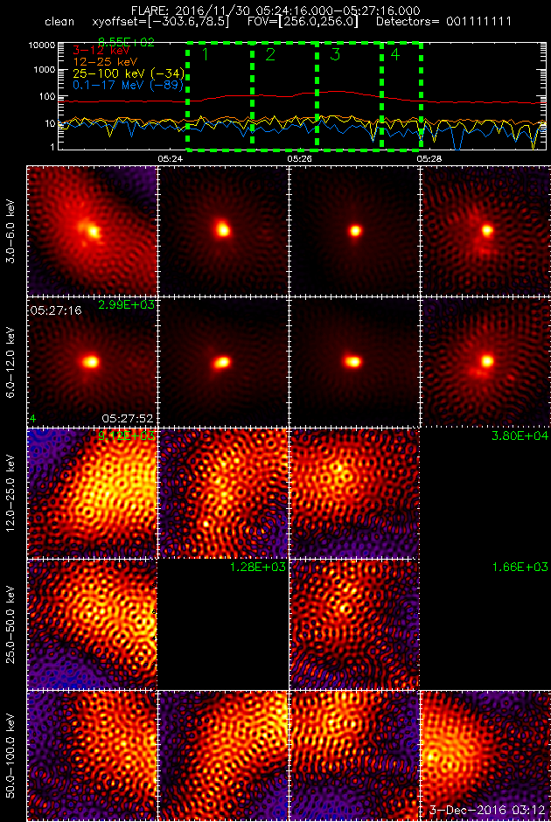Viewport: 551px width, 822px height.
Task: View the 50.0-100.0 keV map in column one
Action: click(x=92, y=756)
